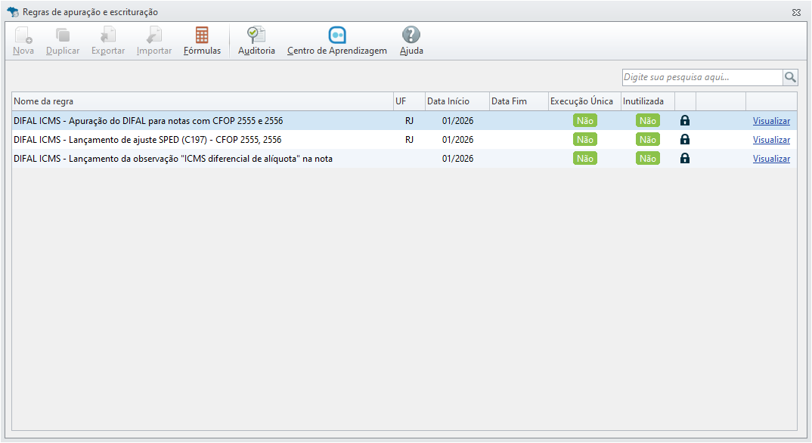Sort by the Nome da regra column header
Image resolution: width=812 pixels, height=443 pixels.
coord(203,101)
